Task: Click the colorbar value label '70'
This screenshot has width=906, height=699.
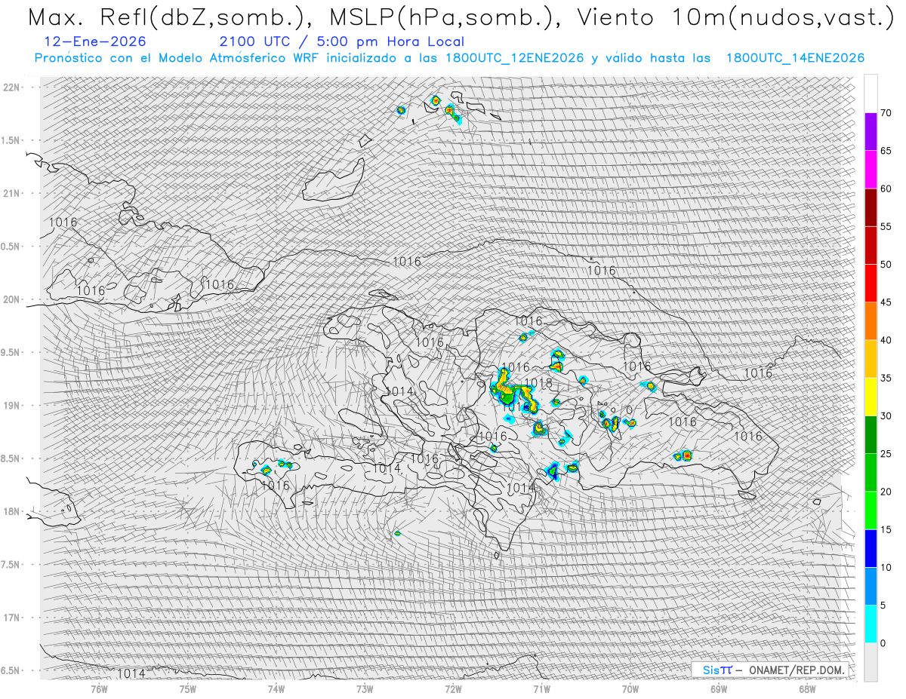Action: click(x=886, y=113)
